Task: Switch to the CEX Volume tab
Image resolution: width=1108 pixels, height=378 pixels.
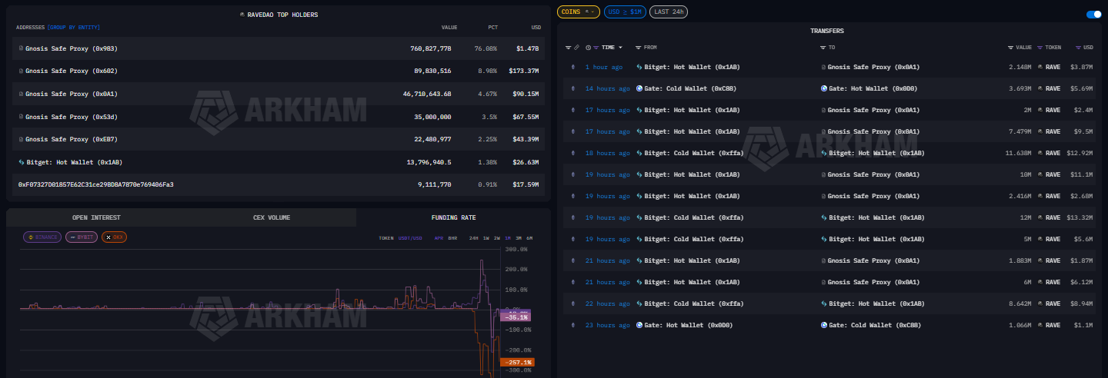Action: [x=272, y=217]
